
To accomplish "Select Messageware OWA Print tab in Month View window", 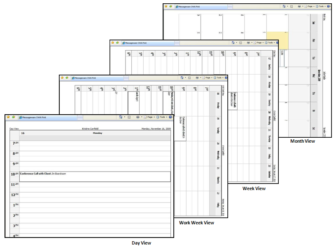I will click(201, 7).
